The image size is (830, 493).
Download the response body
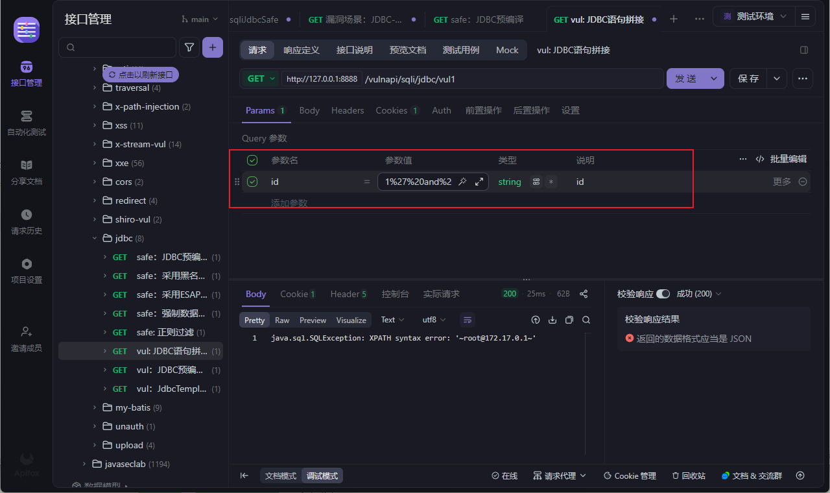coord(552,320)
